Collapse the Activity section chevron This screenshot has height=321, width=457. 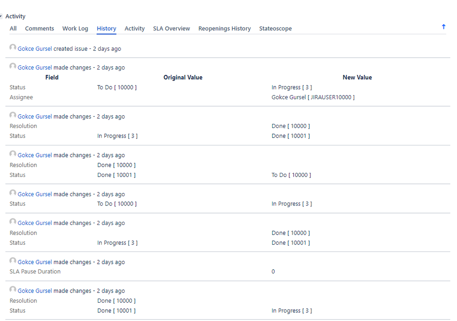click(1, 16)
